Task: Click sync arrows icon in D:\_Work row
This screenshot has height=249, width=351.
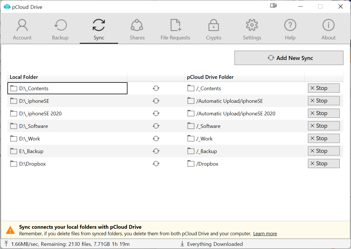Action: 156,139
